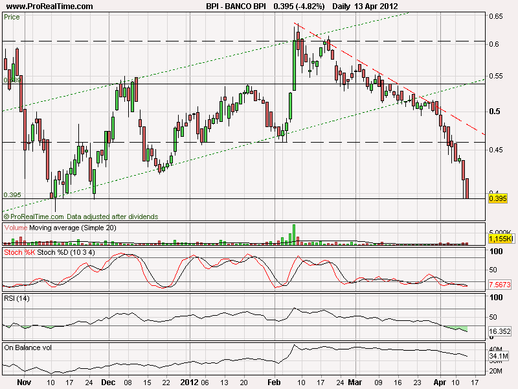Click the www.ProRealTime.com header text
The height and width of the screenshot is (389, 518).
coord(50,6)
